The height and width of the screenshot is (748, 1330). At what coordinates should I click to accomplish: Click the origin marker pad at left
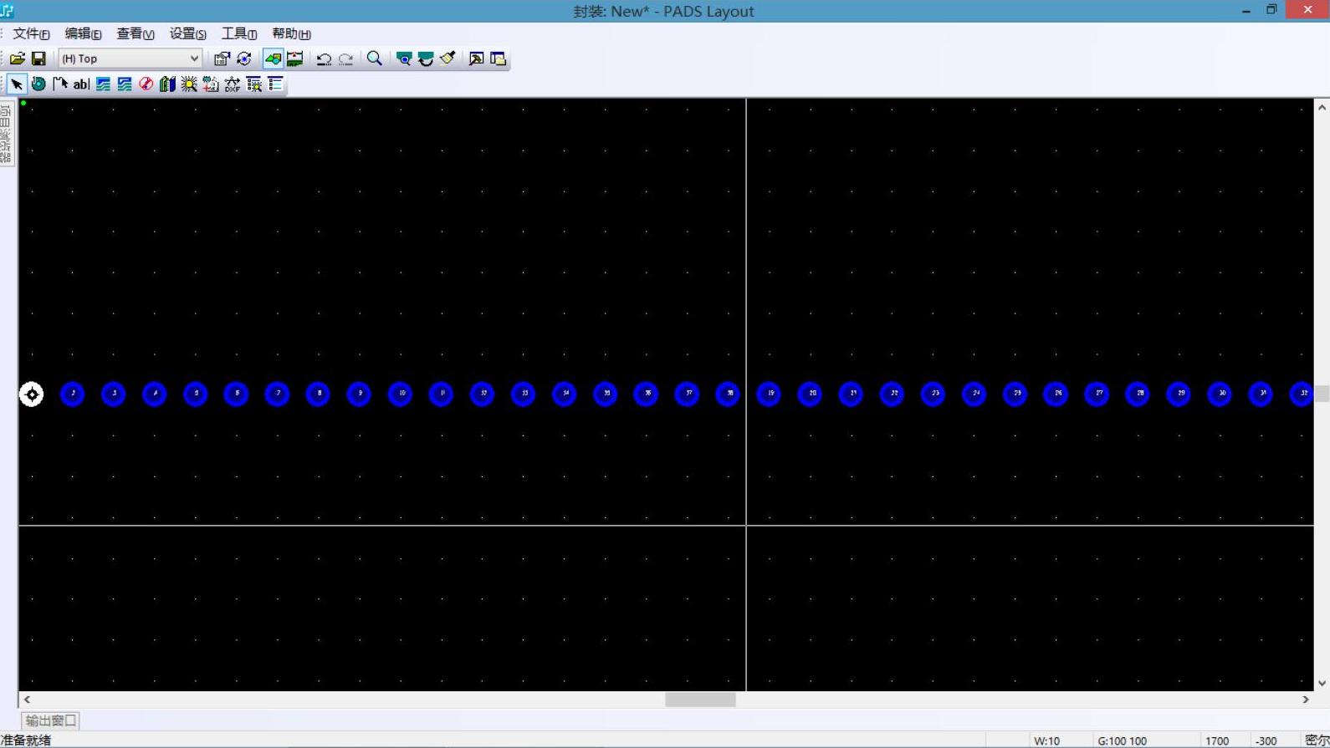coord(32,394)
